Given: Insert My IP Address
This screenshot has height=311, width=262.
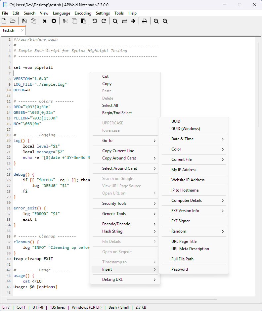Looking at the screenshot, I should click(194, 170).
